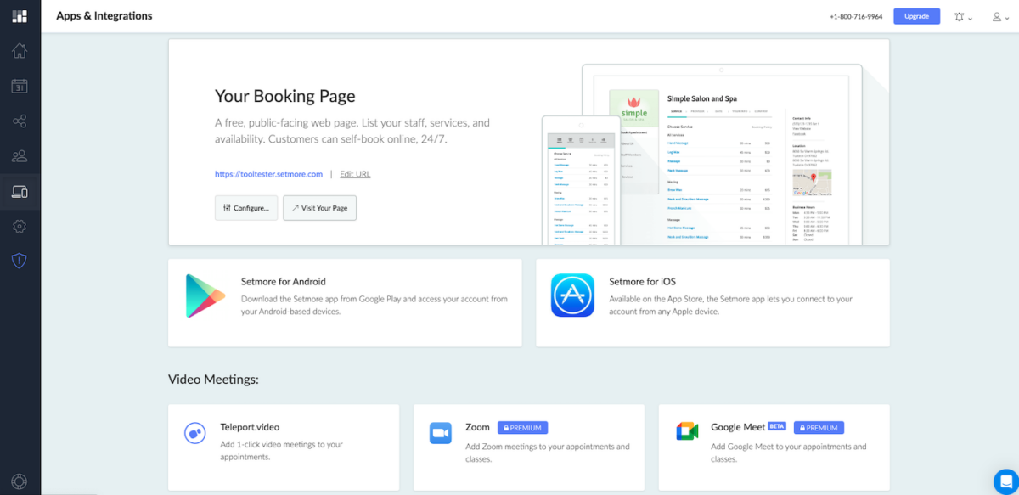
Task: Select the Zoom camera icon under Video Meetings
Action: 441,433
